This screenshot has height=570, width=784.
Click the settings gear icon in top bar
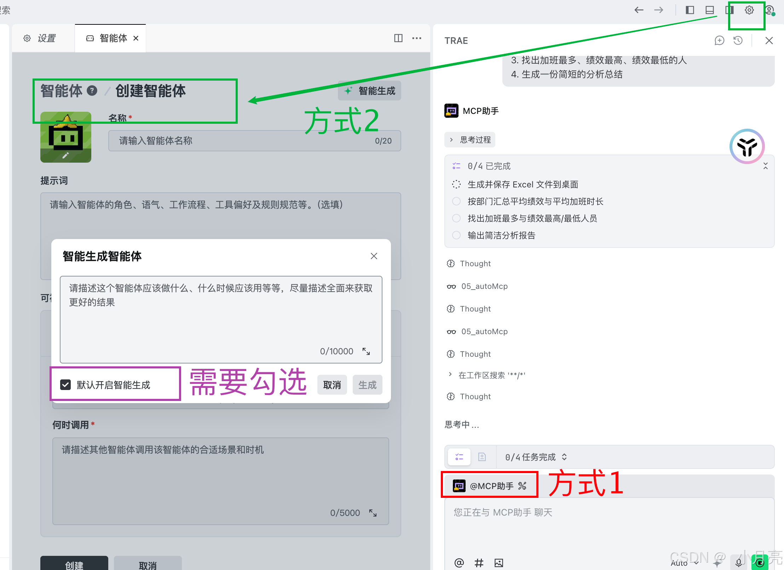[x=749, y=10]
